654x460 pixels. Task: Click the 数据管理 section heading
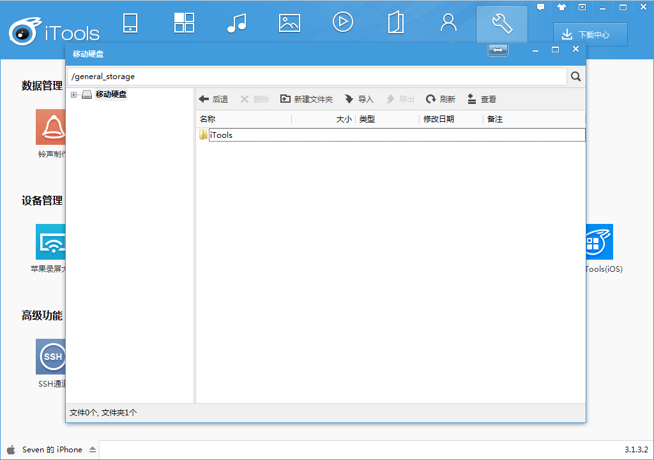pyautogui.click(x=42, y=86)
